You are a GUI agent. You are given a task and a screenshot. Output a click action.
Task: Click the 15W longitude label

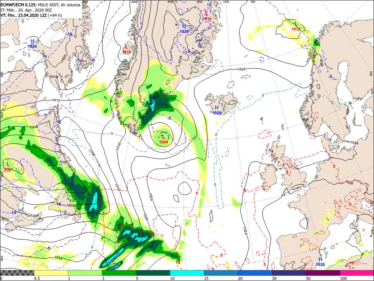(x=226, y=2)
